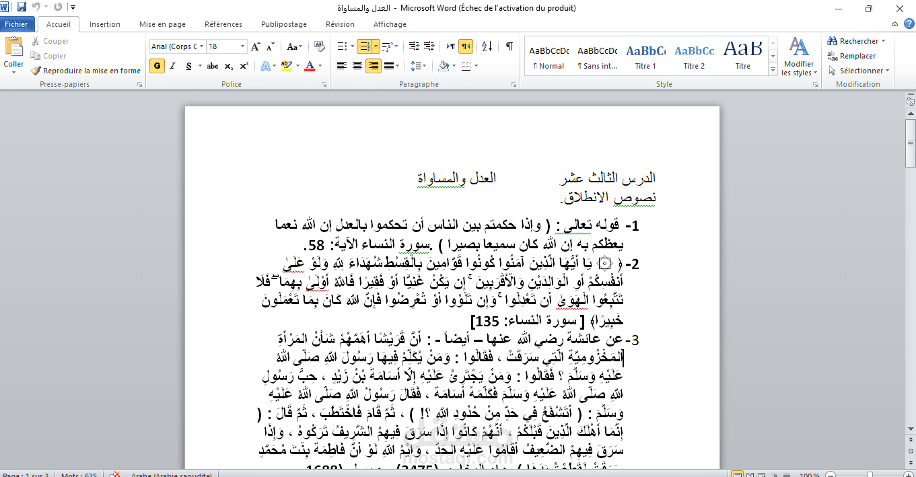Apply subscript with the x₂ icon

229,66
